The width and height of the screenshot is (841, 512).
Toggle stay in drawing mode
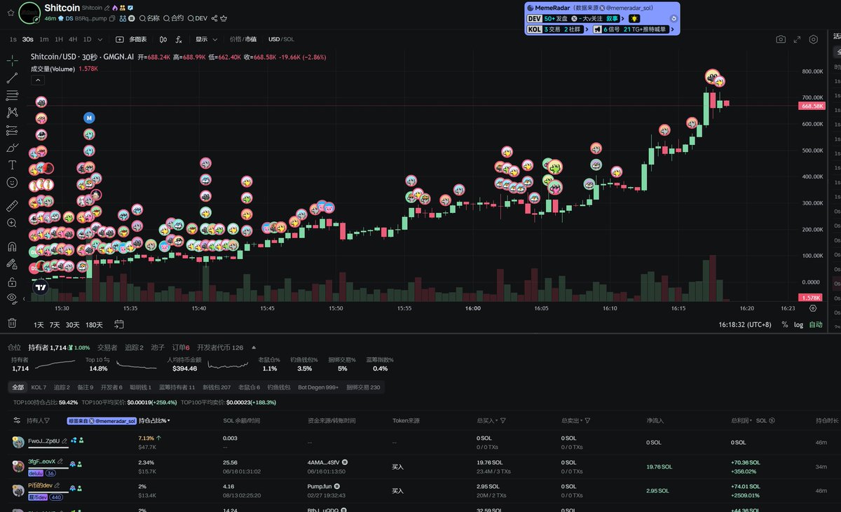pos(12,264)
